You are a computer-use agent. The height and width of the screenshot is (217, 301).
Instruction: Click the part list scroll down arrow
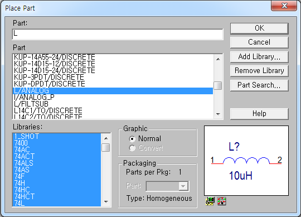218,114
